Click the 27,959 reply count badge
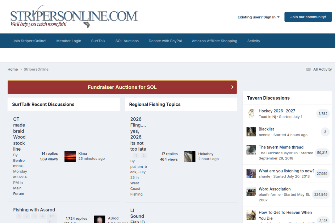The image size is (335, 223). pos(322,174)
